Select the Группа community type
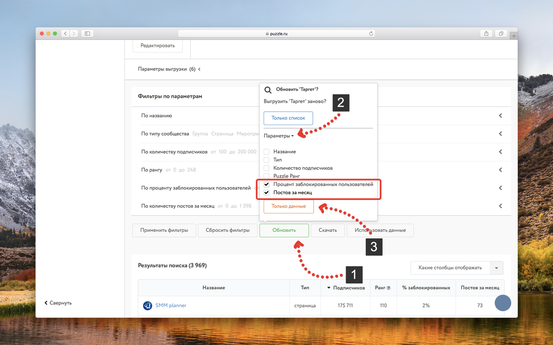This screenshot has height=345, width=553. click(x=200, y=134)
